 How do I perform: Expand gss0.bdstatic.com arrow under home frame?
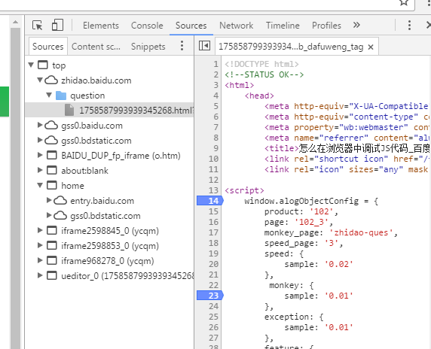click(x=49, y=215)
